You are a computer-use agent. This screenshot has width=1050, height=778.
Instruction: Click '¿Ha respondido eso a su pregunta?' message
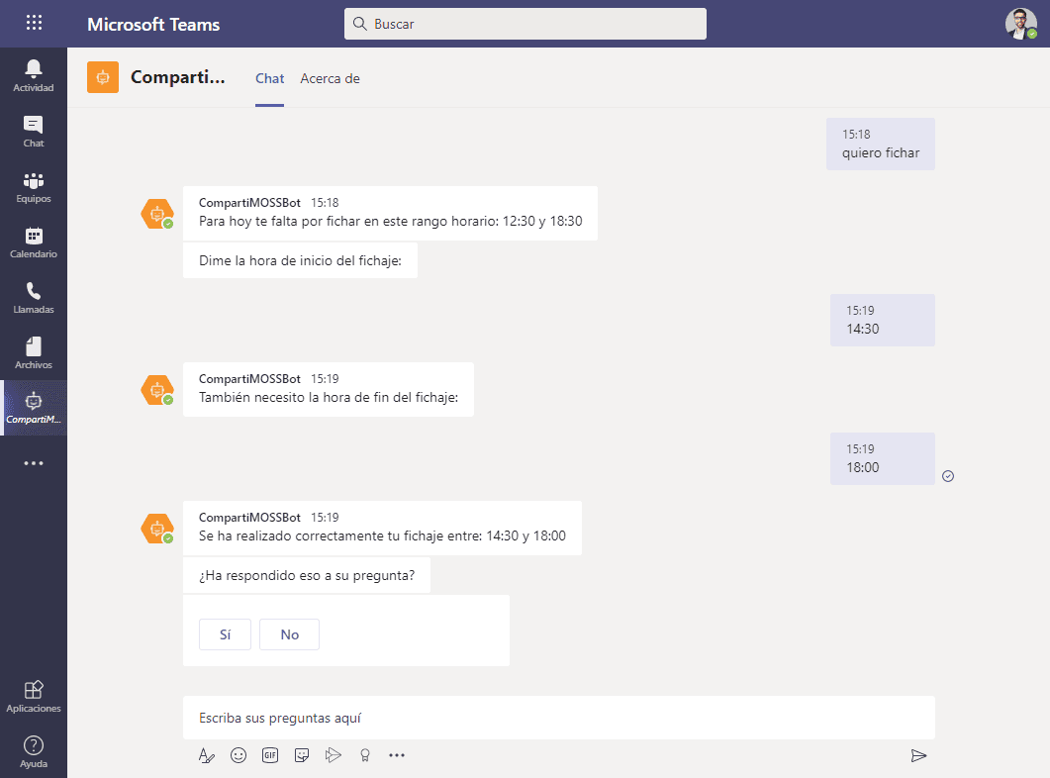point(307,575)
